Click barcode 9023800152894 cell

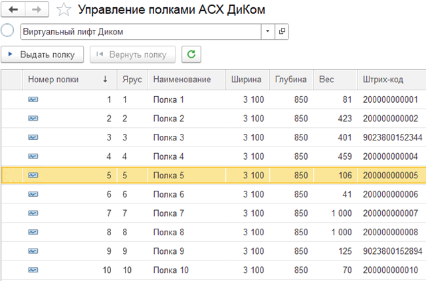[x=392, y=251]
